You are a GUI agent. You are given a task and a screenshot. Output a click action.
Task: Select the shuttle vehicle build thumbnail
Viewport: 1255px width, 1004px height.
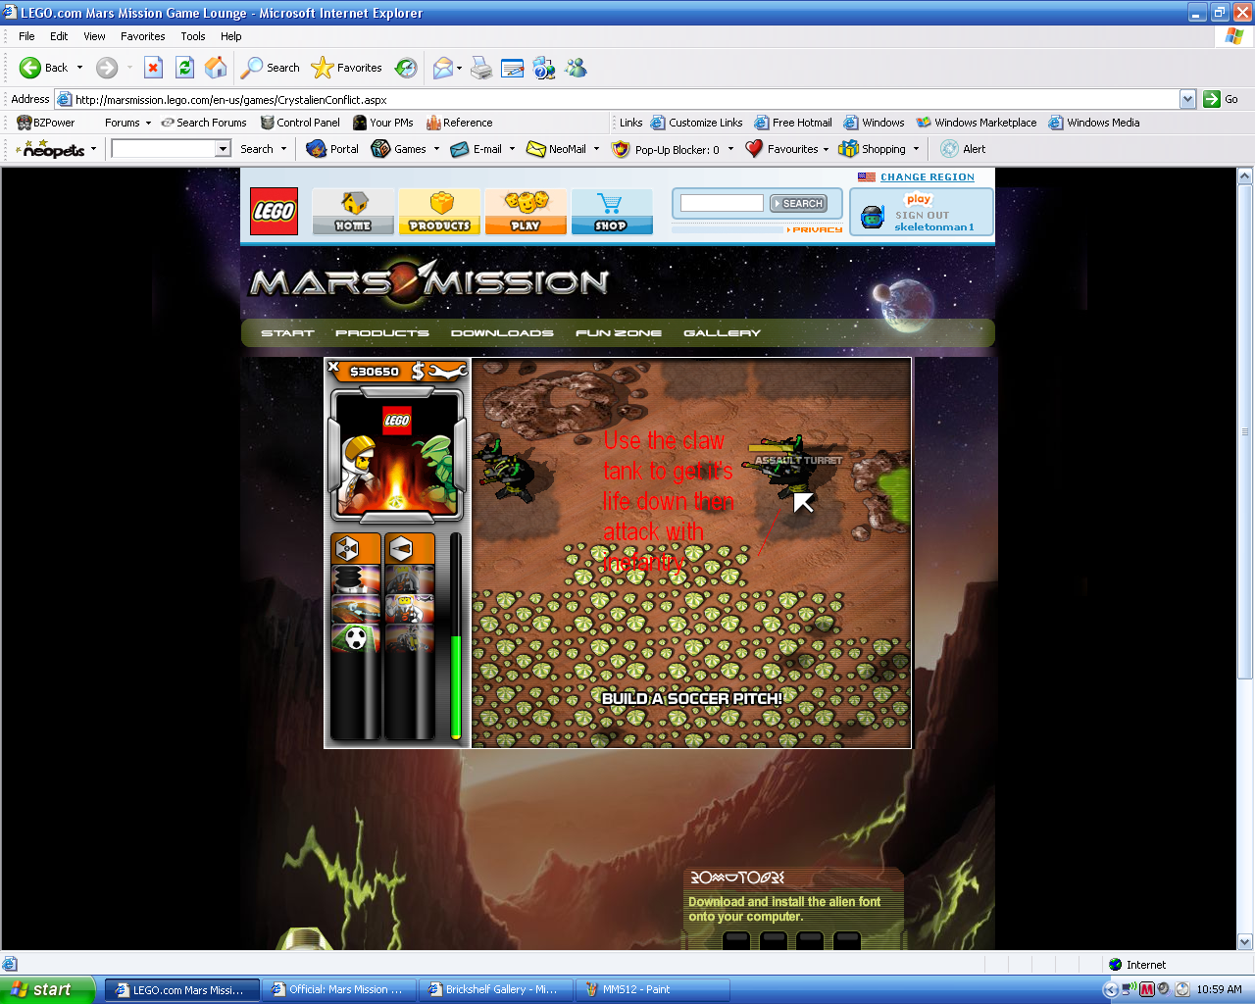(355, 609)
